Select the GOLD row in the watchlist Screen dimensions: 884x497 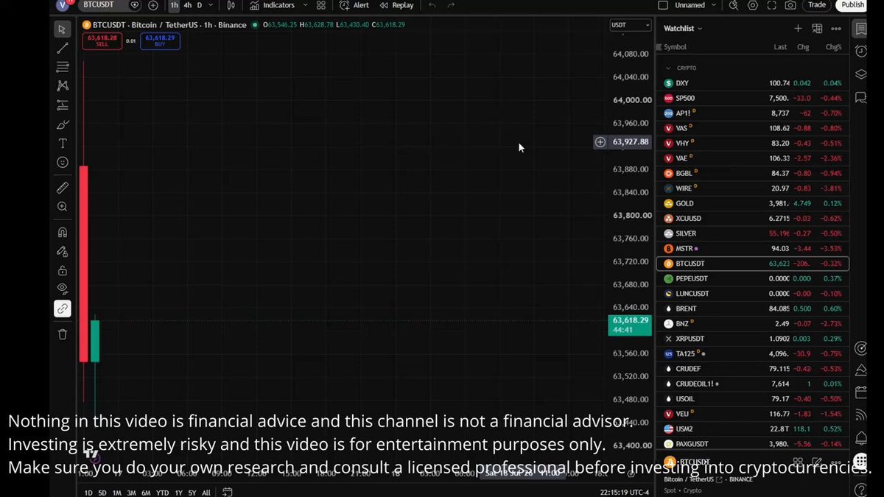pyautogui.click(x=752, y=203)
